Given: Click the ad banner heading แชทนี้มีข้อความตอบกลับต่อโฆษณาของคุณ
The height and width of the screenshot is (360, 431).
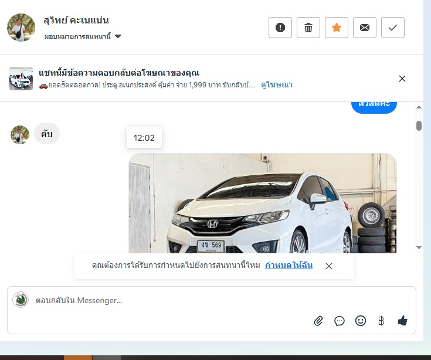Looking at the screenshot, I should 119,73.
